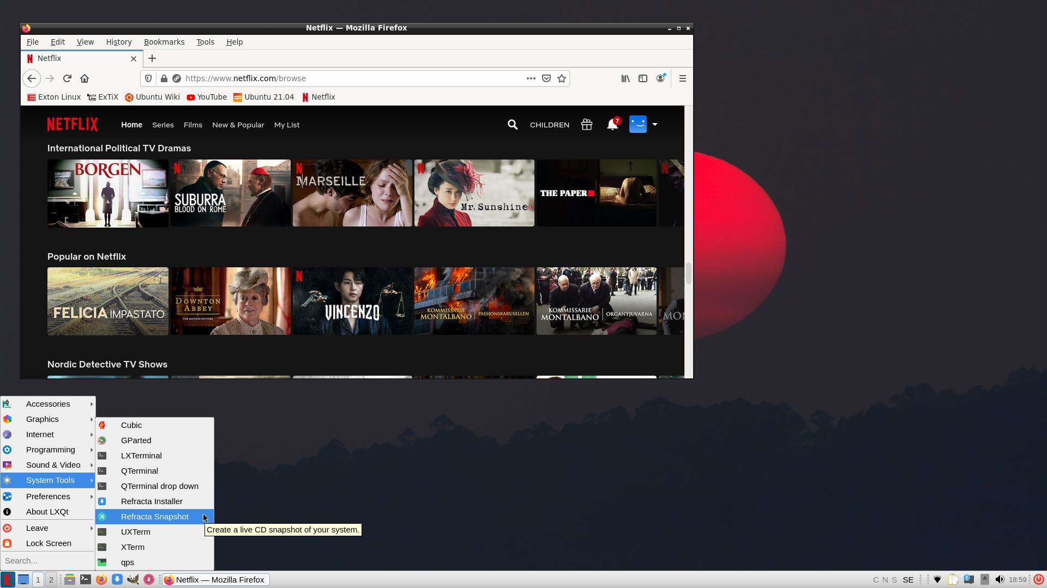The image size is (1047, 588).
Task: Close the Netflix tab
Action: (x=134, y=58)
